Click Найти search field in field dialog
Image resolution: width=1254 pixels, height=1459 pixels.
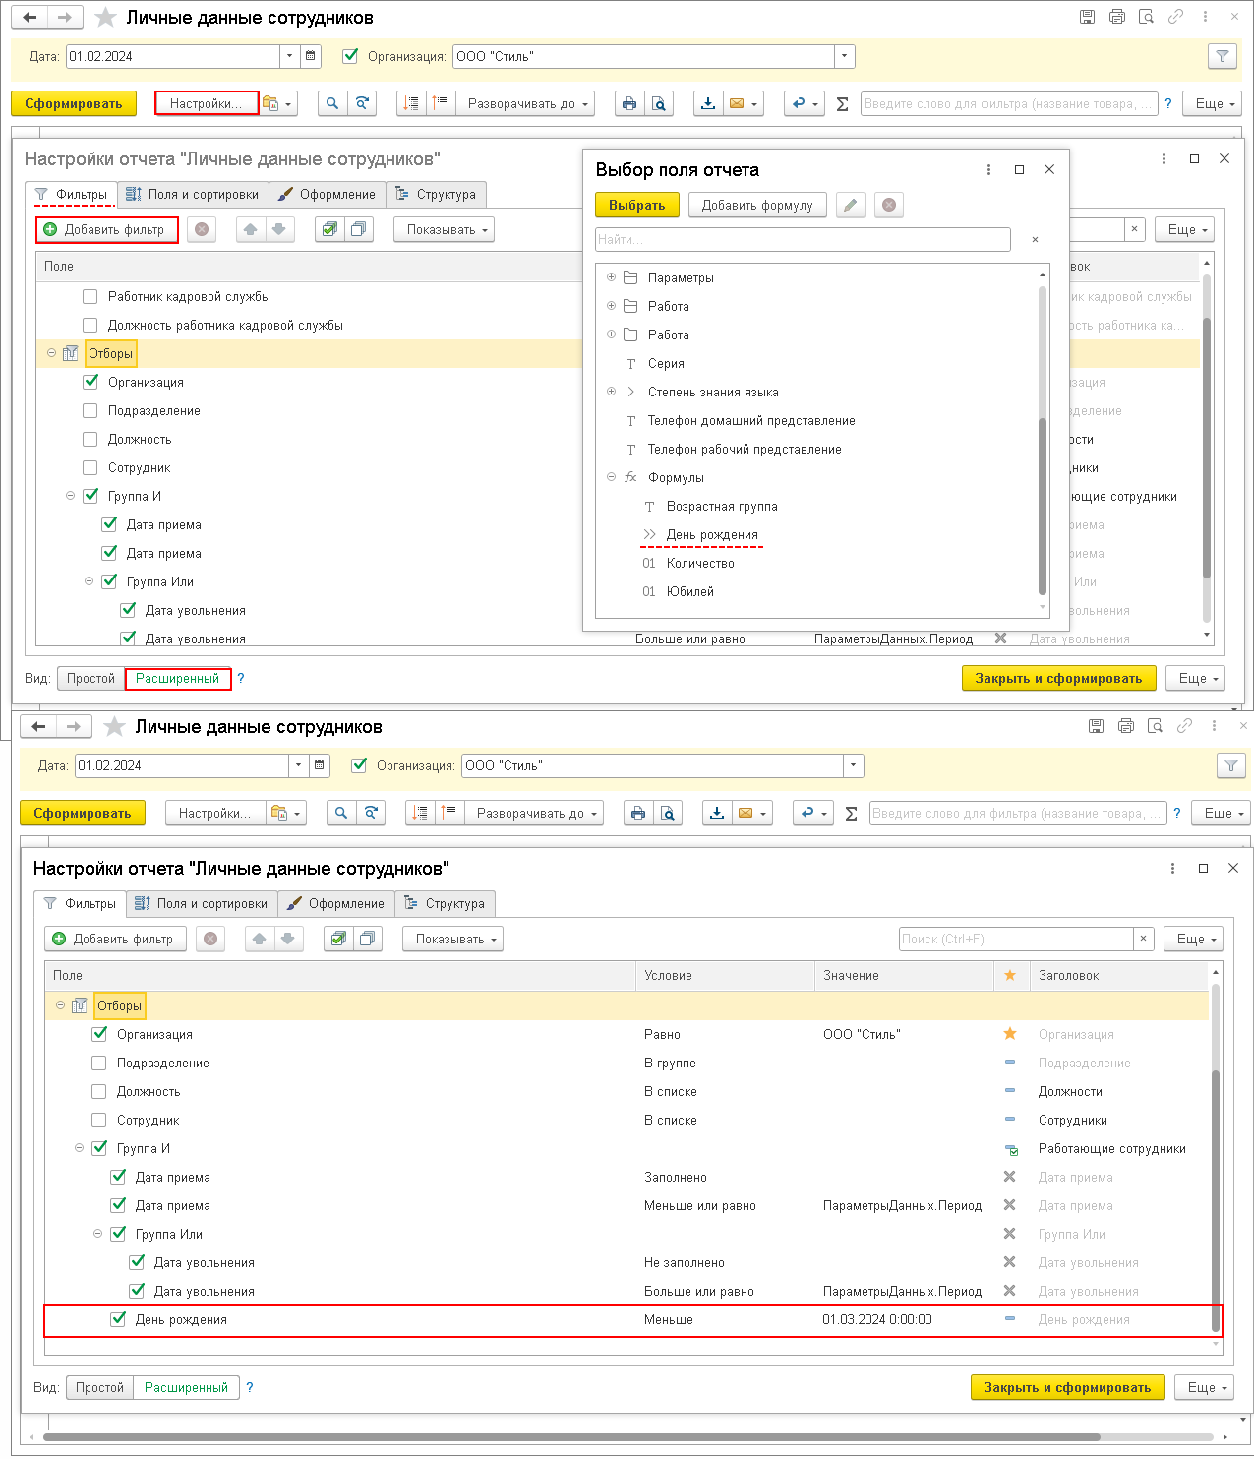tap(803, 239)
